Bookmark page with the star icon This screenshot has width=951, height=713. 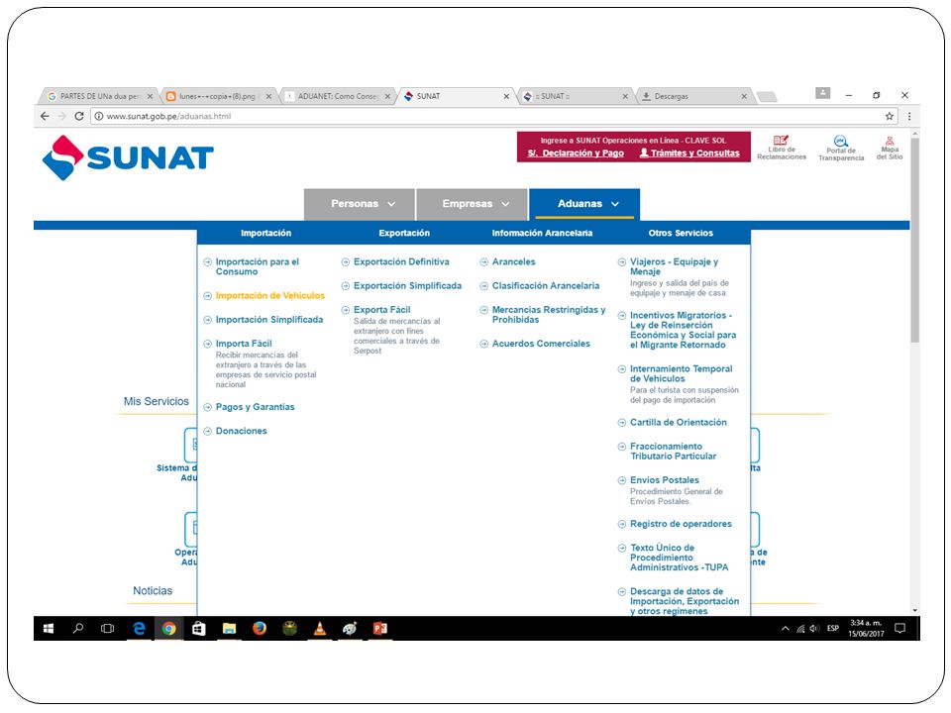(x=890, y=116)
